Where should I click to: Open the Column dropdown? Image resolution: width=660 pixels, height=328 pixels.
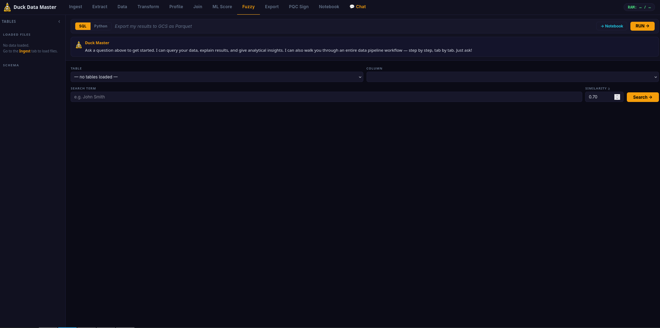coord(512,77)
